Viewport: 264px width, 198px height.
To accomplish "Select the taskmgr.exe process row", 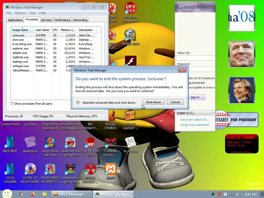I will pos(53,62).
